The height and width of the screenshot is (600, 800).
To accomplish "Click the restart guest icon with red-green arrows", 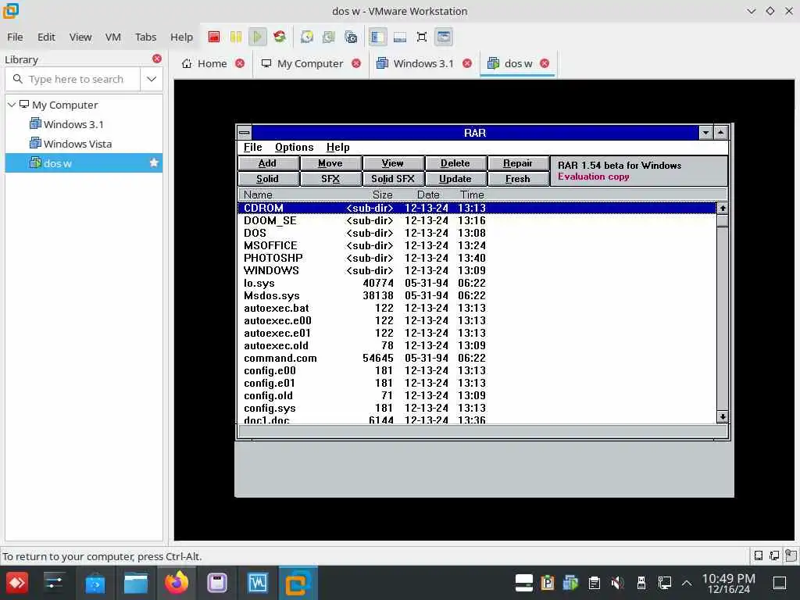I will (280, 37).
